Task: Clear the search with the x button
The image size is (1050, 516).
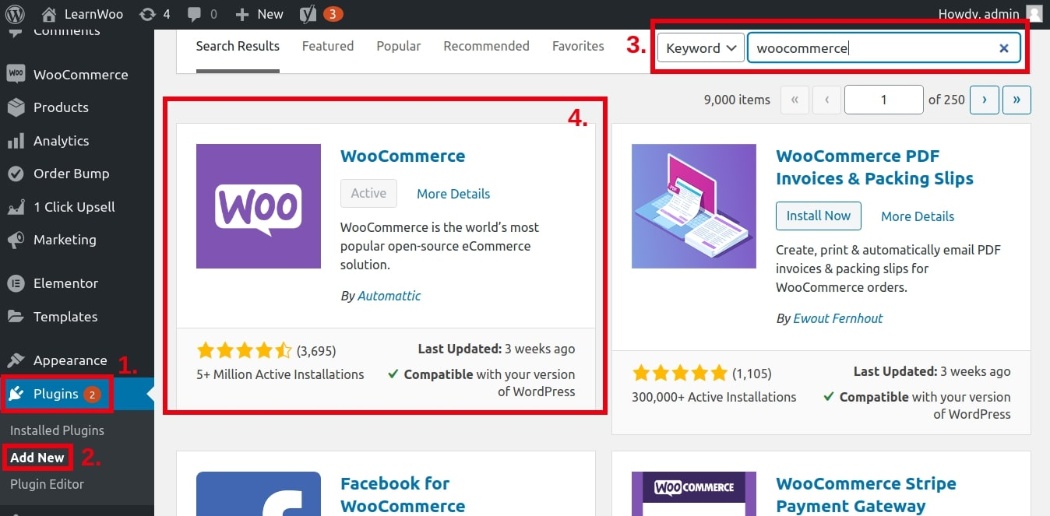Action: click(1004, 48)
